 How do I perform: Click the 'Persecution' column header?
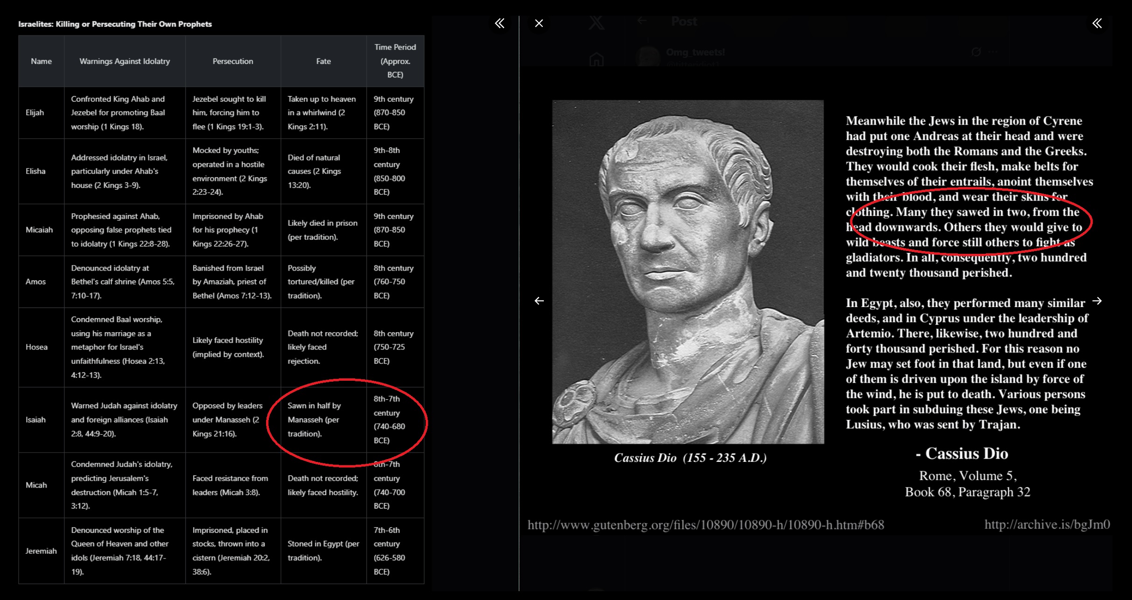click(233, 61)
